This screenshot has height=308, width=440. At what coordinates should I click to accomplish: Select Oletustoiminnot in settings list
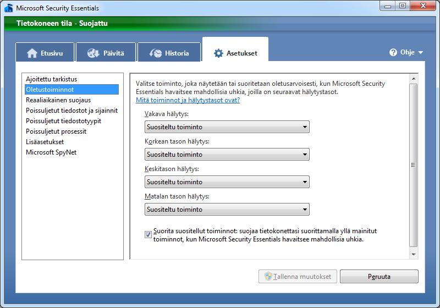click(x=71, y=90)
